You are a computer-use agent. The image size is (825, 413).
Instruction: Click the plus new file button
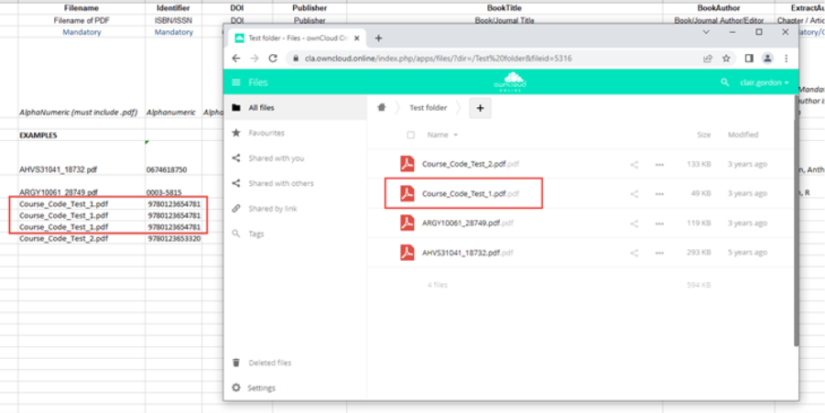click(480, 108)
